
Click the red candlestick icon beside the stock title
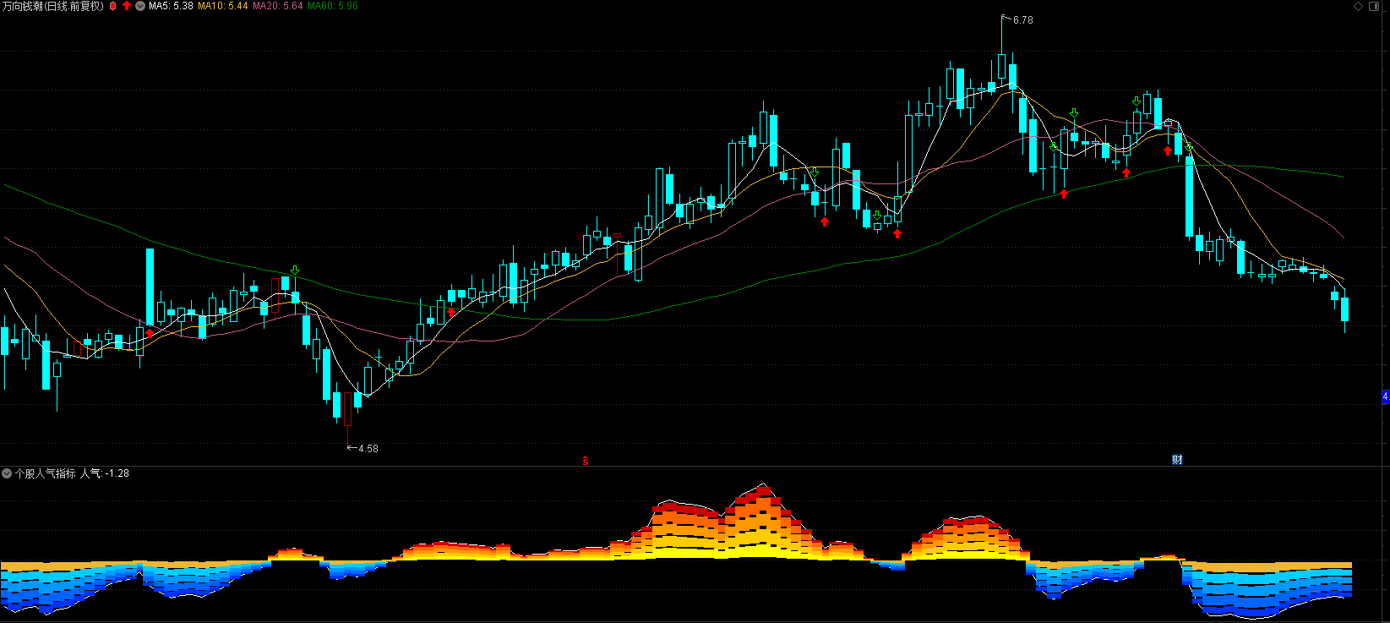[x=112, y=6]
